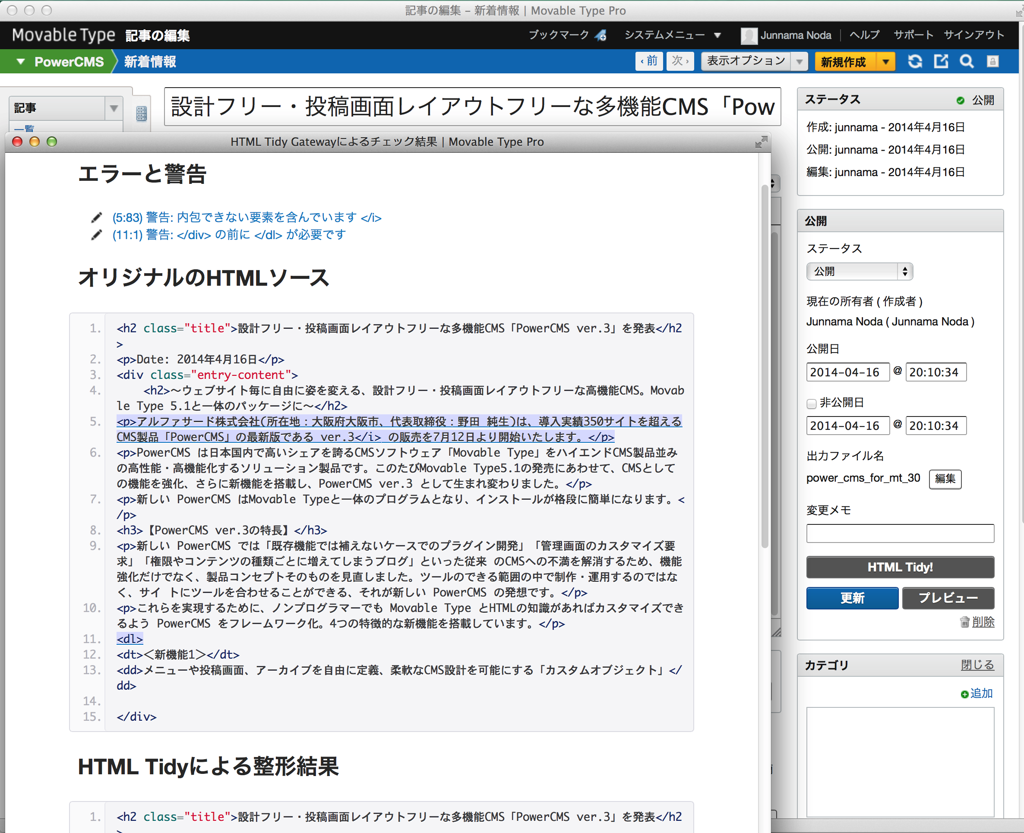Click the 公開日 time field 20:10:34
1024x833 pixels.
pyautogui.click(x=936, y=372)
